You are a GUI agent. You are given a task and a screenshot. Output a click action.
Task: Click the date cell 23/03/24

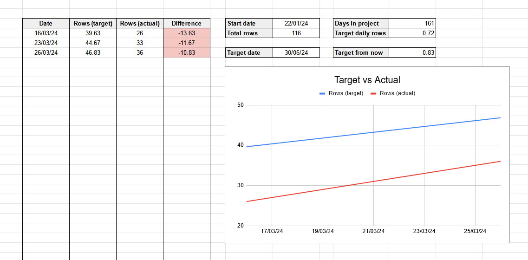pos(46,43)
